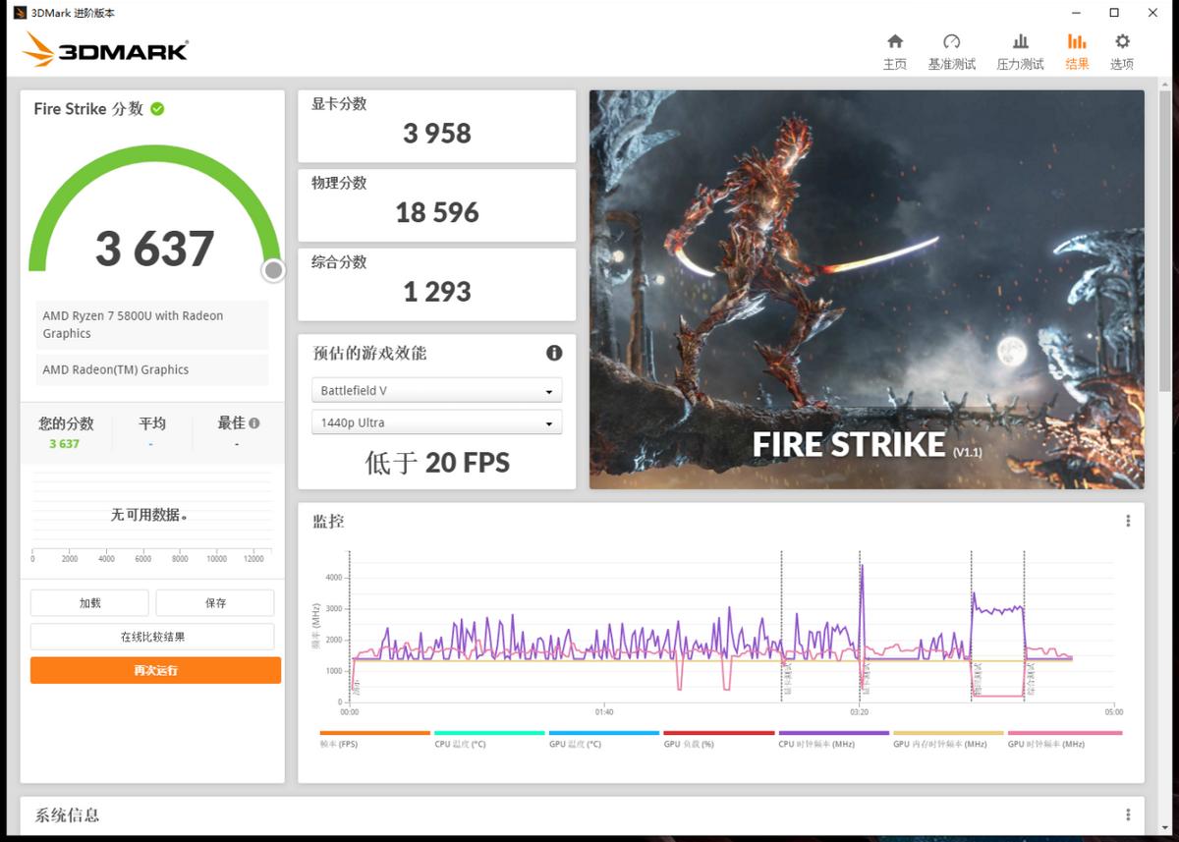
Task: Open the 选项 settings gear icon
Action: point(1121,43)
